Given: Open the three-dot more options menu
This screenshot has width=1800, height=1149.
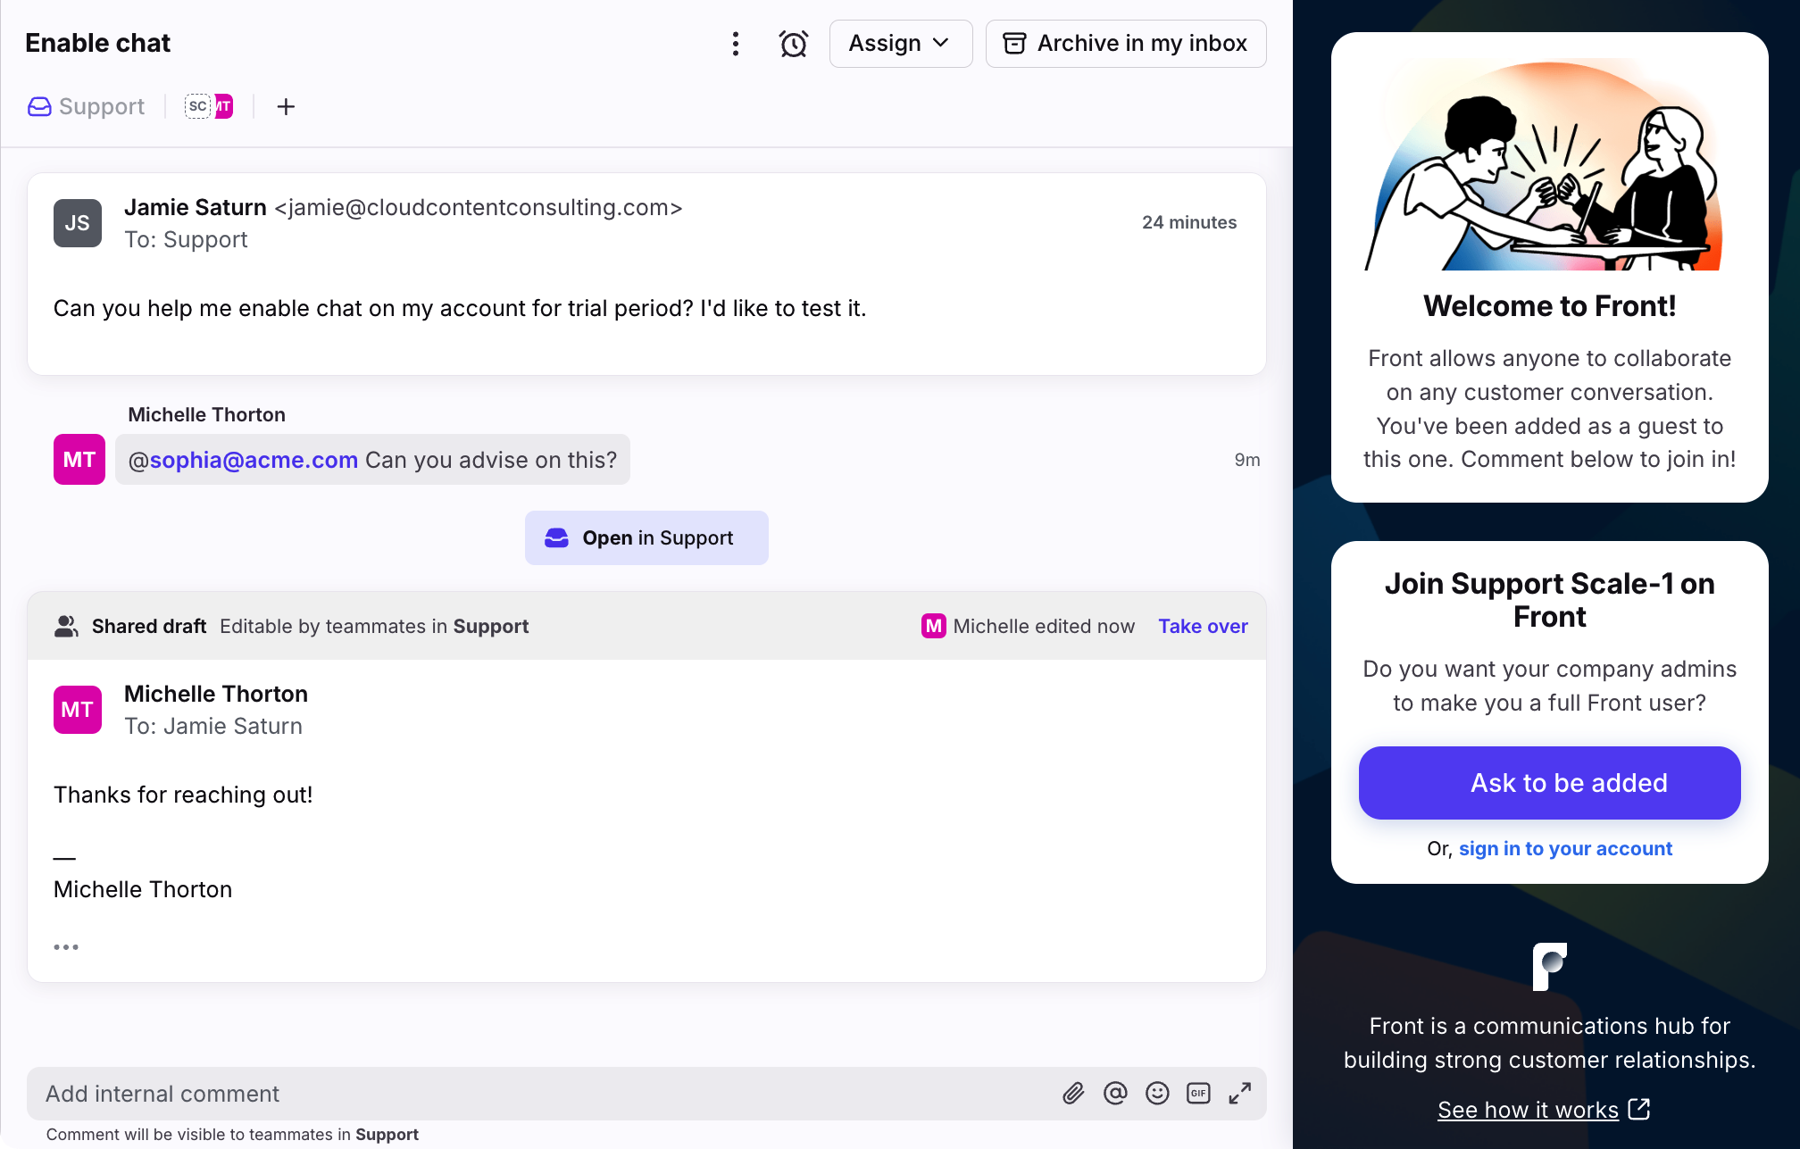Looking at the screenshot, I should 735,44.
